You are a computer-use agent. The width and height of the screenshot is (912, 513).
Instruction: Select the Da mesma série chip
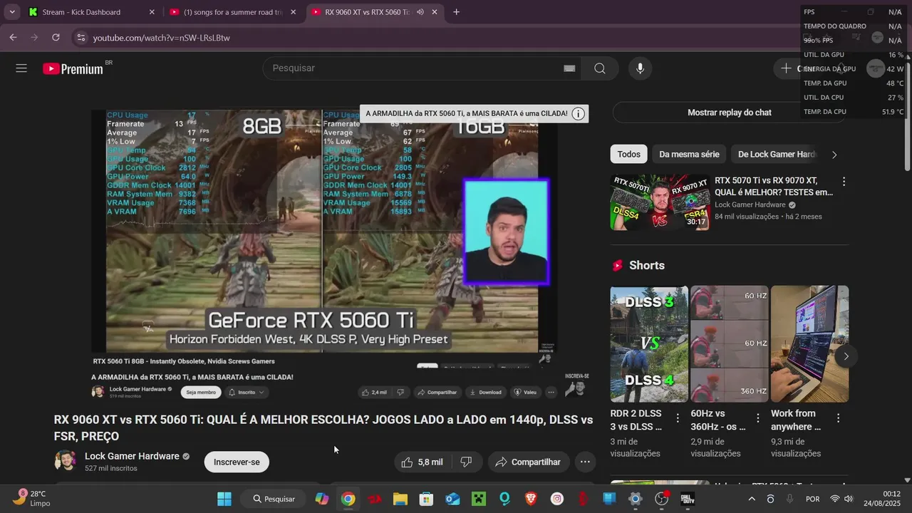click(689, 154)
